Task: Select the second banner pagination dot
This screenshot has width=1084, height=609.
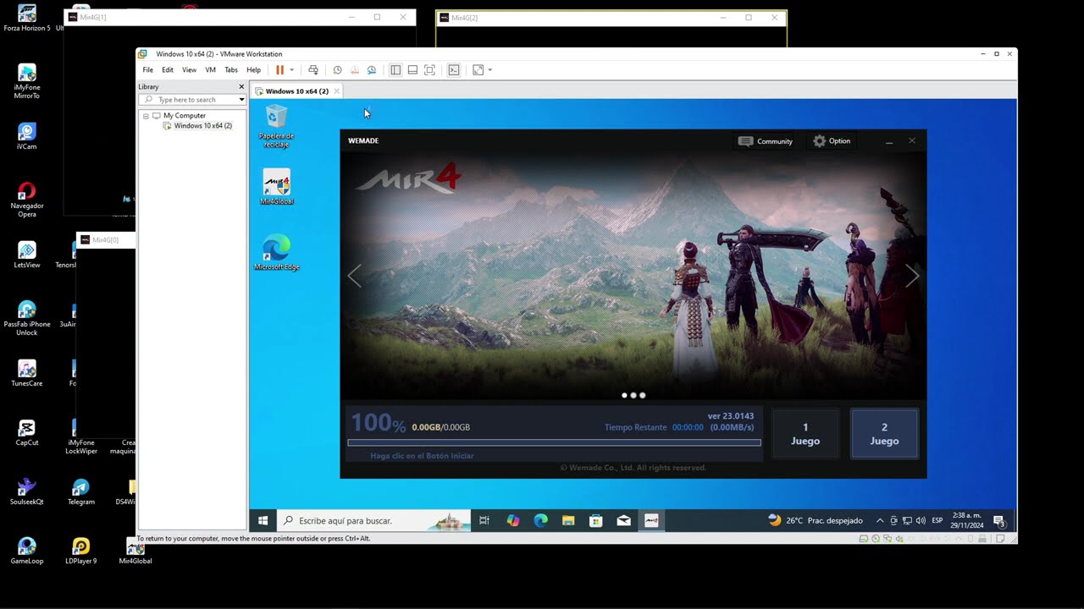Action: click(633, 395)
